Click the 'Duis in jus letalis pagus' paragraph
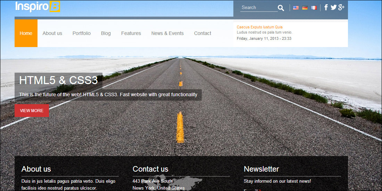382x191 pixels. tap(68, 184)
